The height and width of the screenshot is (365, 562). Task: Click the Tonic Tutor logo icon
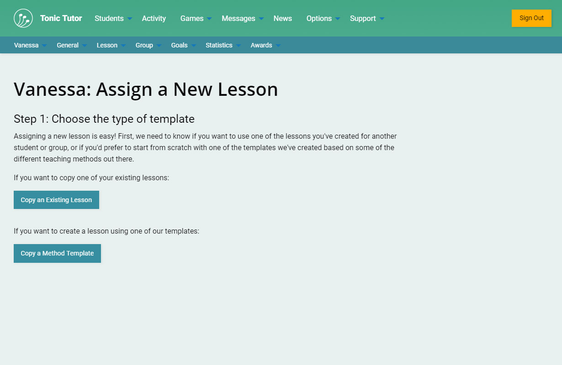[23, 18]
